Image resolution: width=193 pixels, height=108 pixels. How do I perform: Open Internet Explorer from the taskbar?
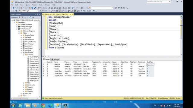click(x=20, y=106)
